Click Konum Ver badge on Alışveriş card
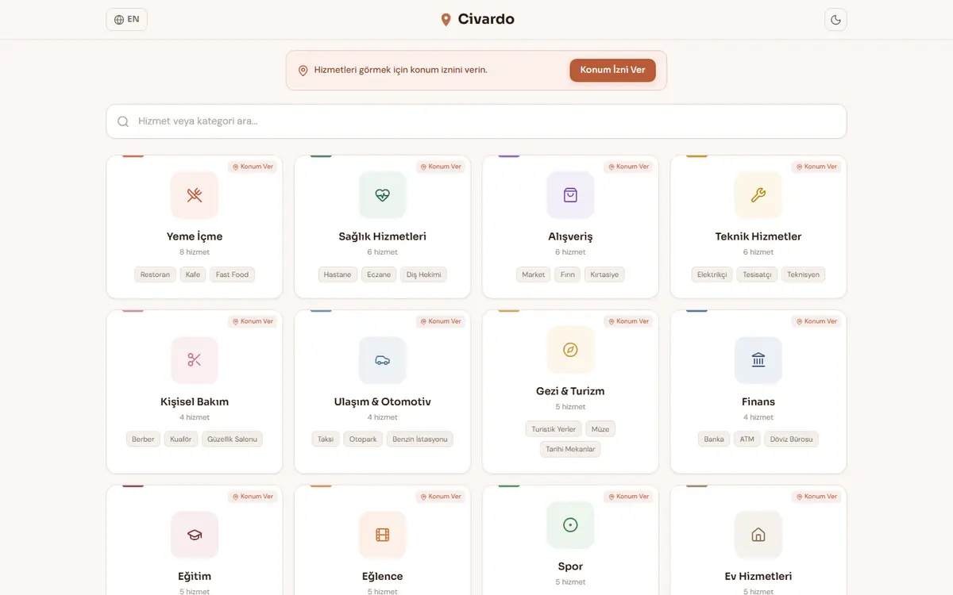Viewport: 953px width, 595px height. pyautogui.click(x=628, y=167)
